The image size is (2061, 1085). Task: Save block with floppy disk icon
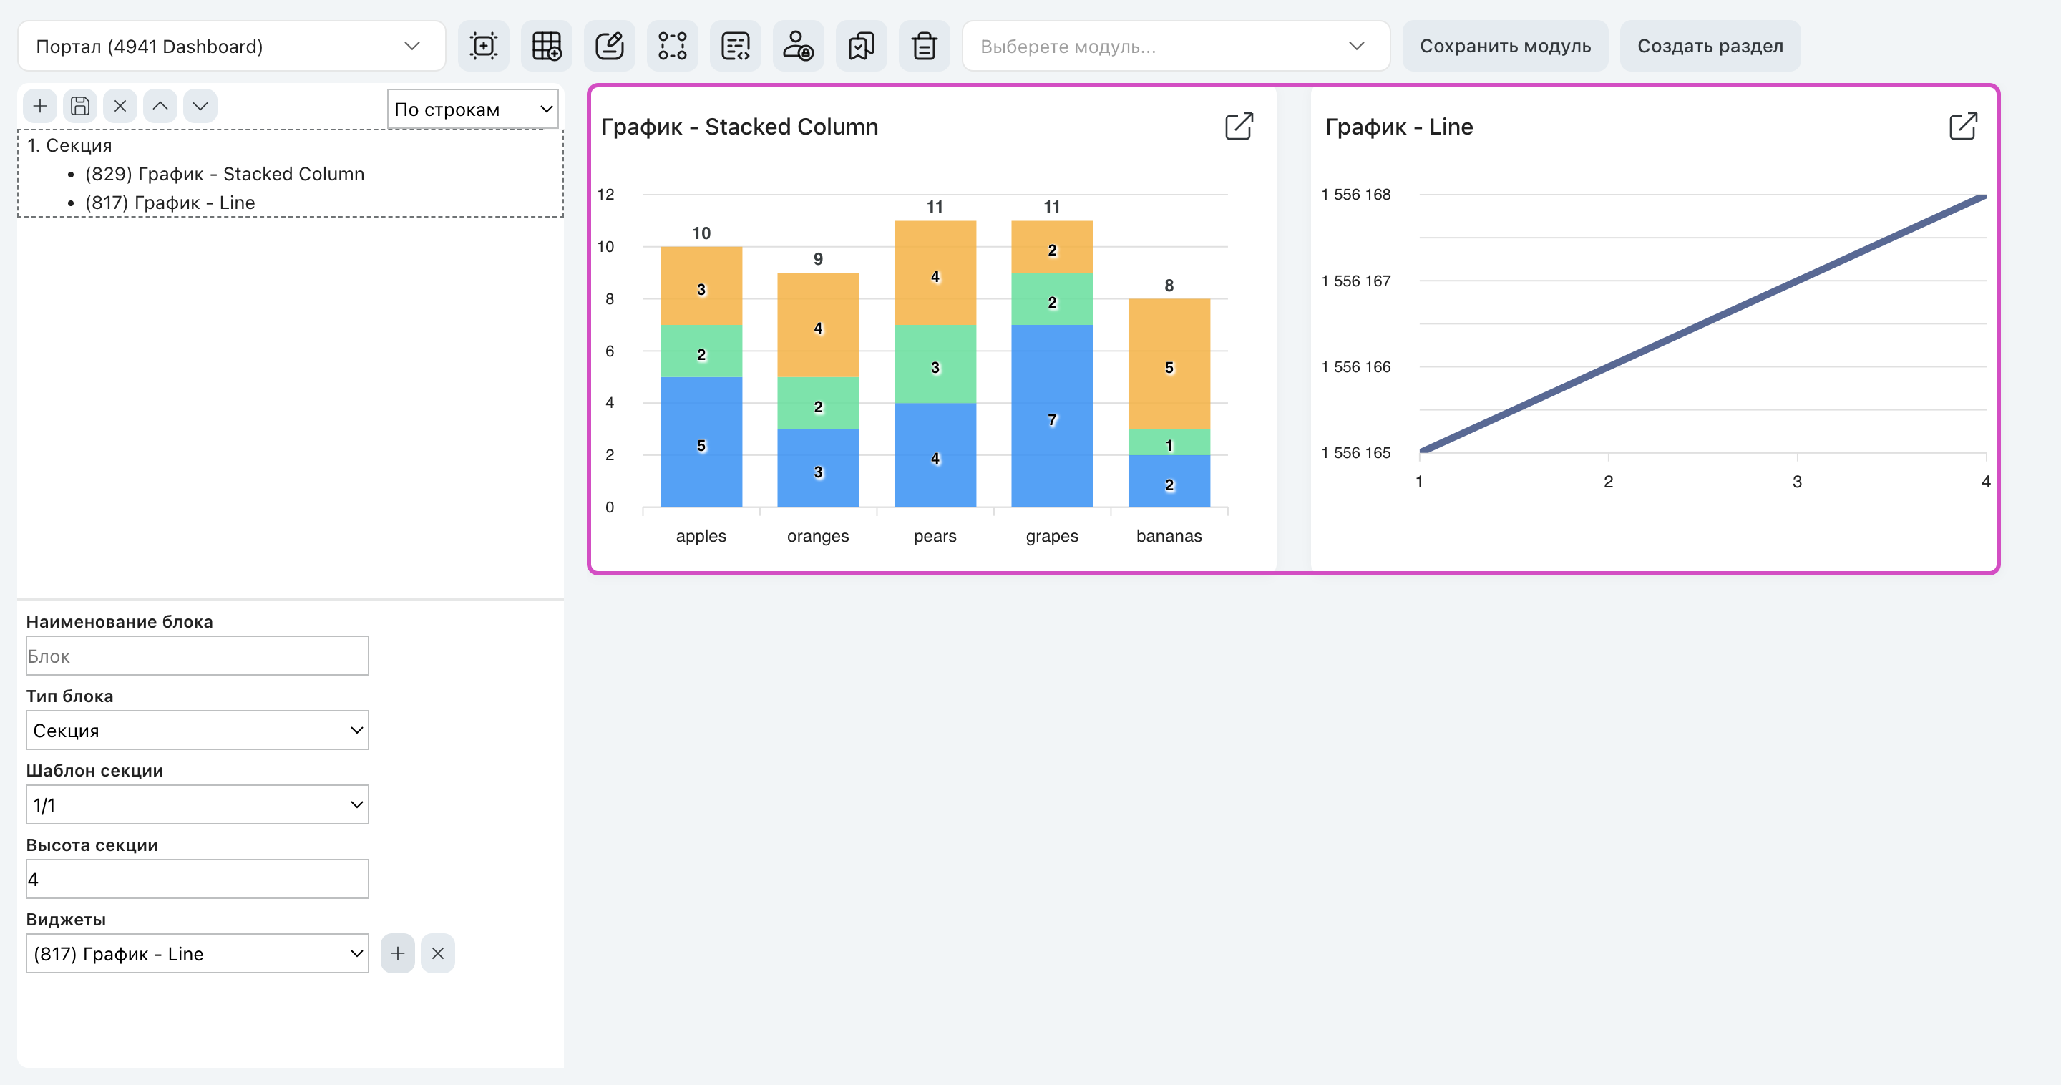pos(80,106)
